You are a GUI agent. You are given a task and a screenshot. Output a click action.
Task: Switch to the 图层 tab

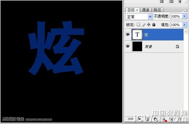[x=131, y=10]
